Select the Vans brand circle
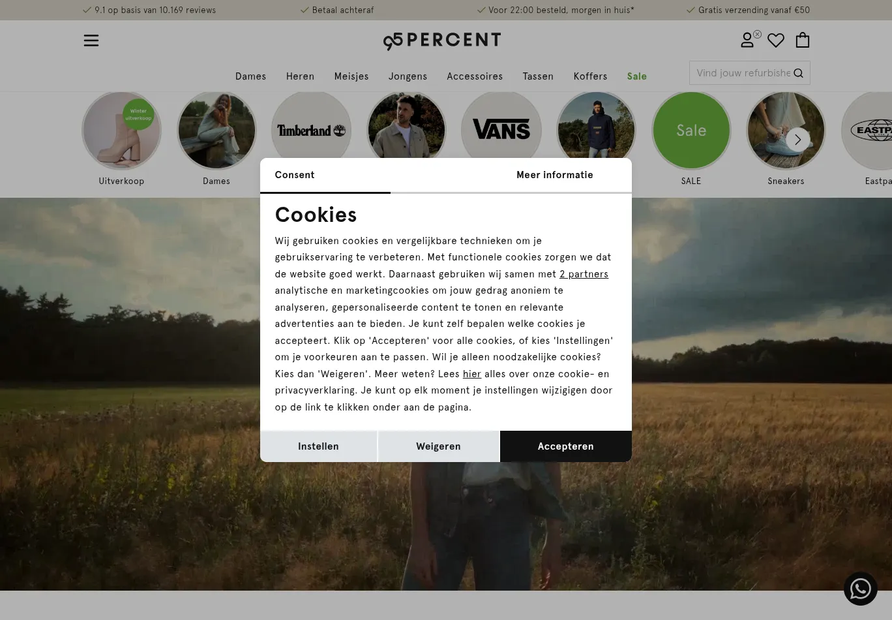892x620 pixels. click(x=501, y=130)
